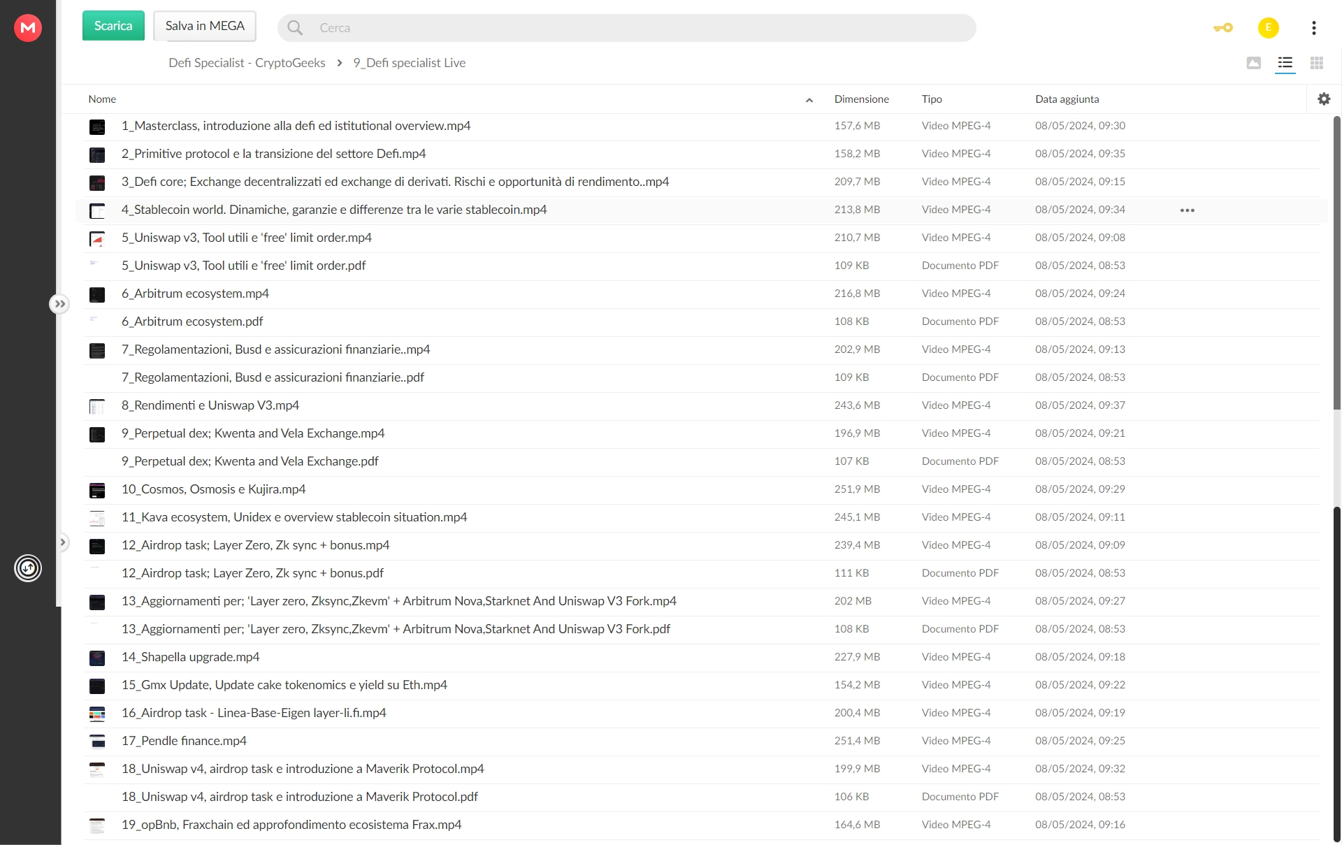Click the transfers circular icon in sidebar
Viewport: 1342px width, 845px height.
[28, 568]
